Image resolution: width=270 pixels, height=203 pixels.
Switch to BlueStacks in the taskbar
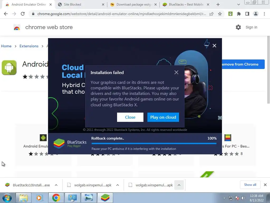(105, 198)
